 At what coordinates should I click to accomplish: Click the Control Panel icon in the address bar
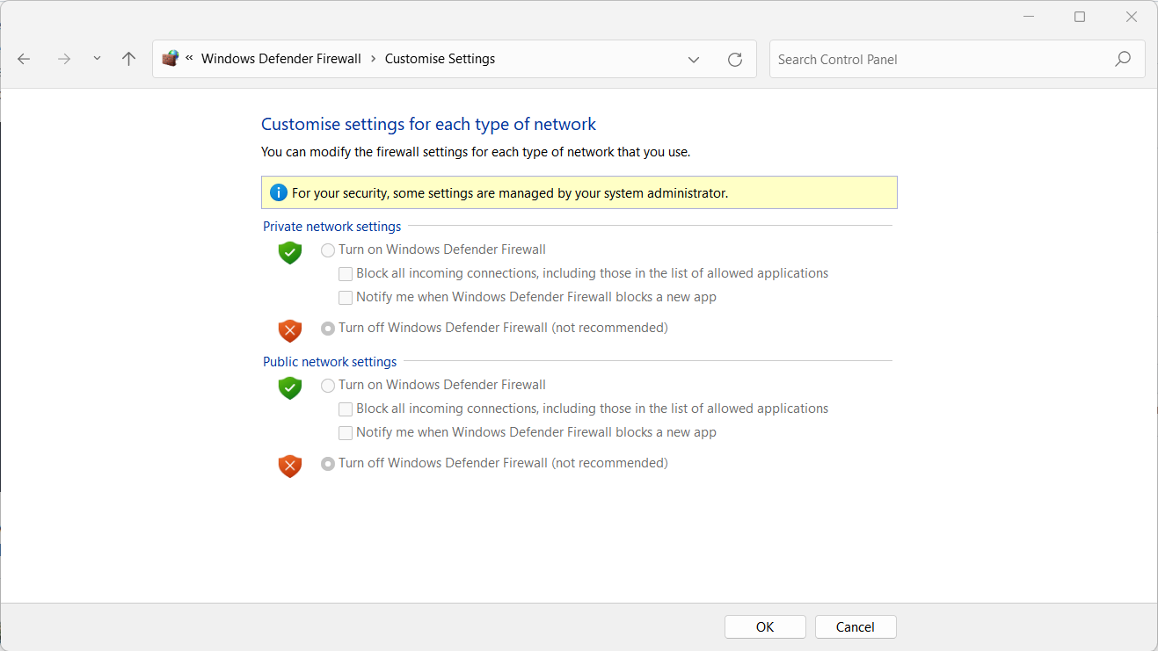171,58
